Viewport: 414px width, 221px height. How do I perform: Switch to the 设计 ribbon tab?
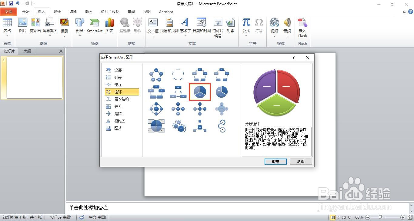(57, 12)
